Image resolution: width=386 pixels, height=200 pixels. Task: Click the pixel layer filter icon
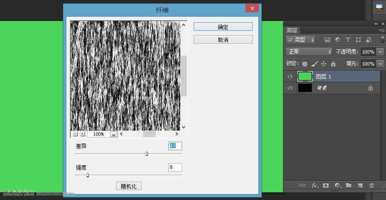pyautogui.click(x=327, y=39)
